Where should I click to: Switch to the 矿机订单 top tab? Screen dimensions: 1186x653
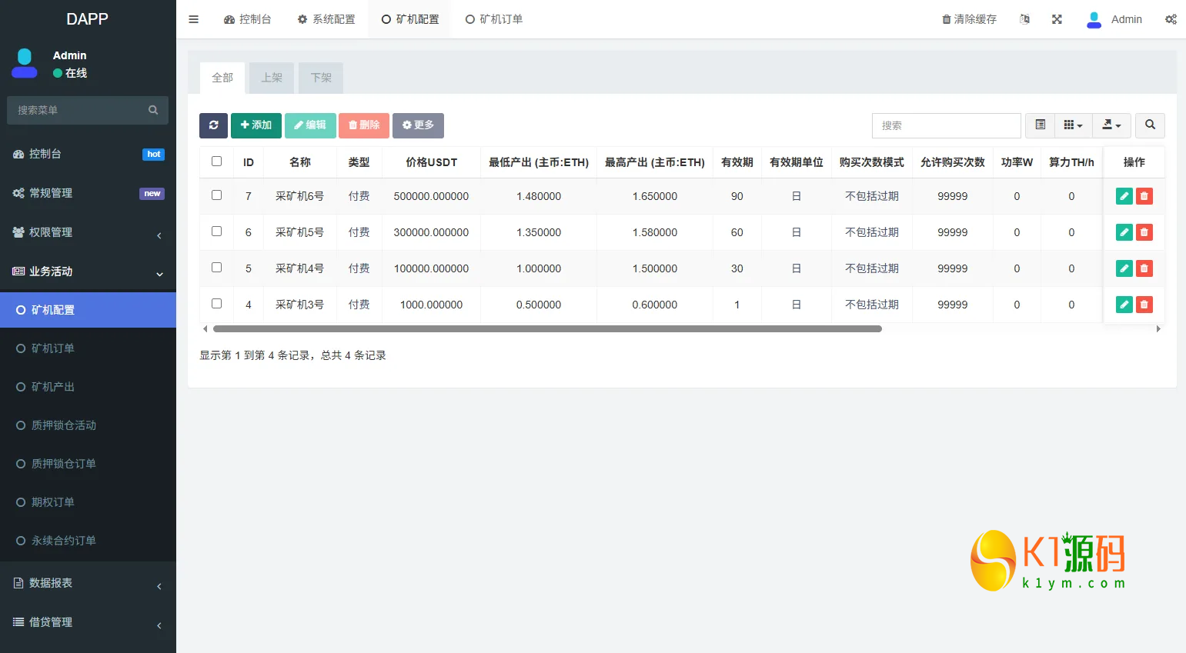[x=494, y=19]
